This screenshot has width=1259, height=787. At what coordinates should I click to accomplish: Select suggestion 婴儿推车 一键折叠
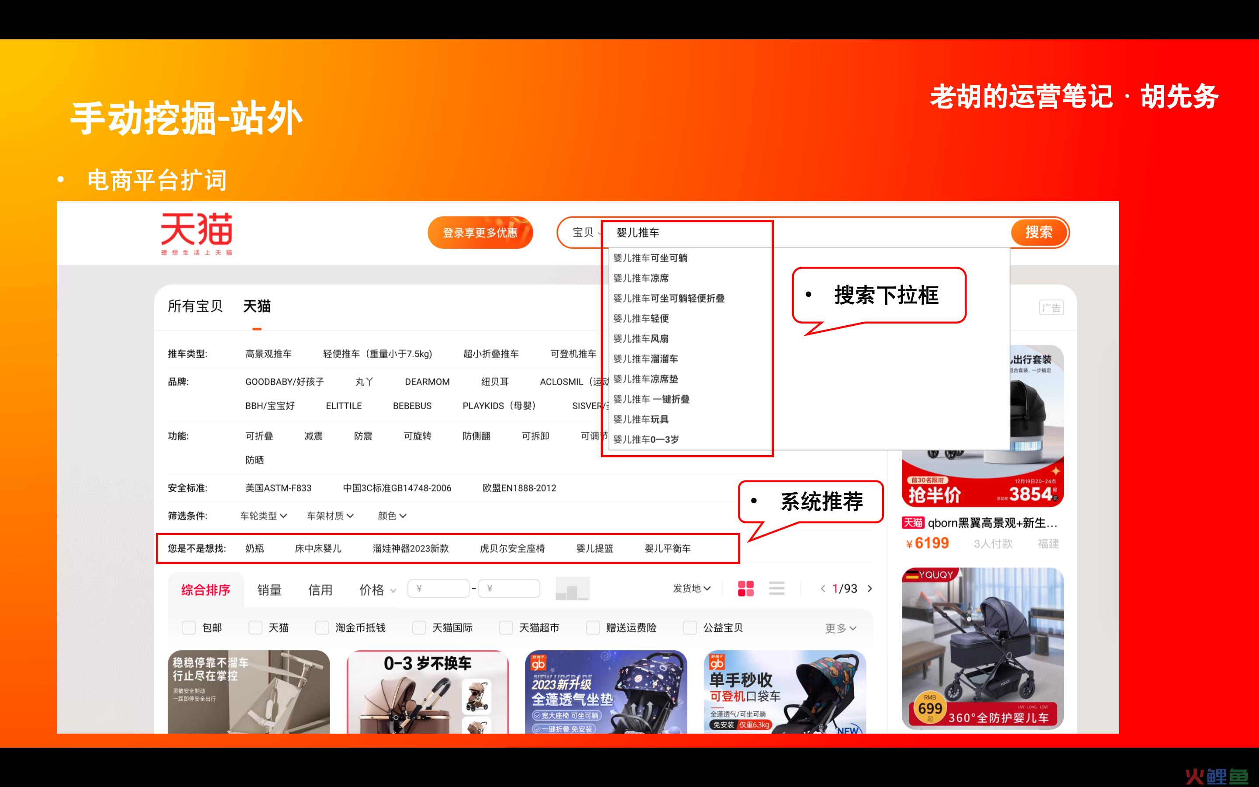[x=651, y=399]
